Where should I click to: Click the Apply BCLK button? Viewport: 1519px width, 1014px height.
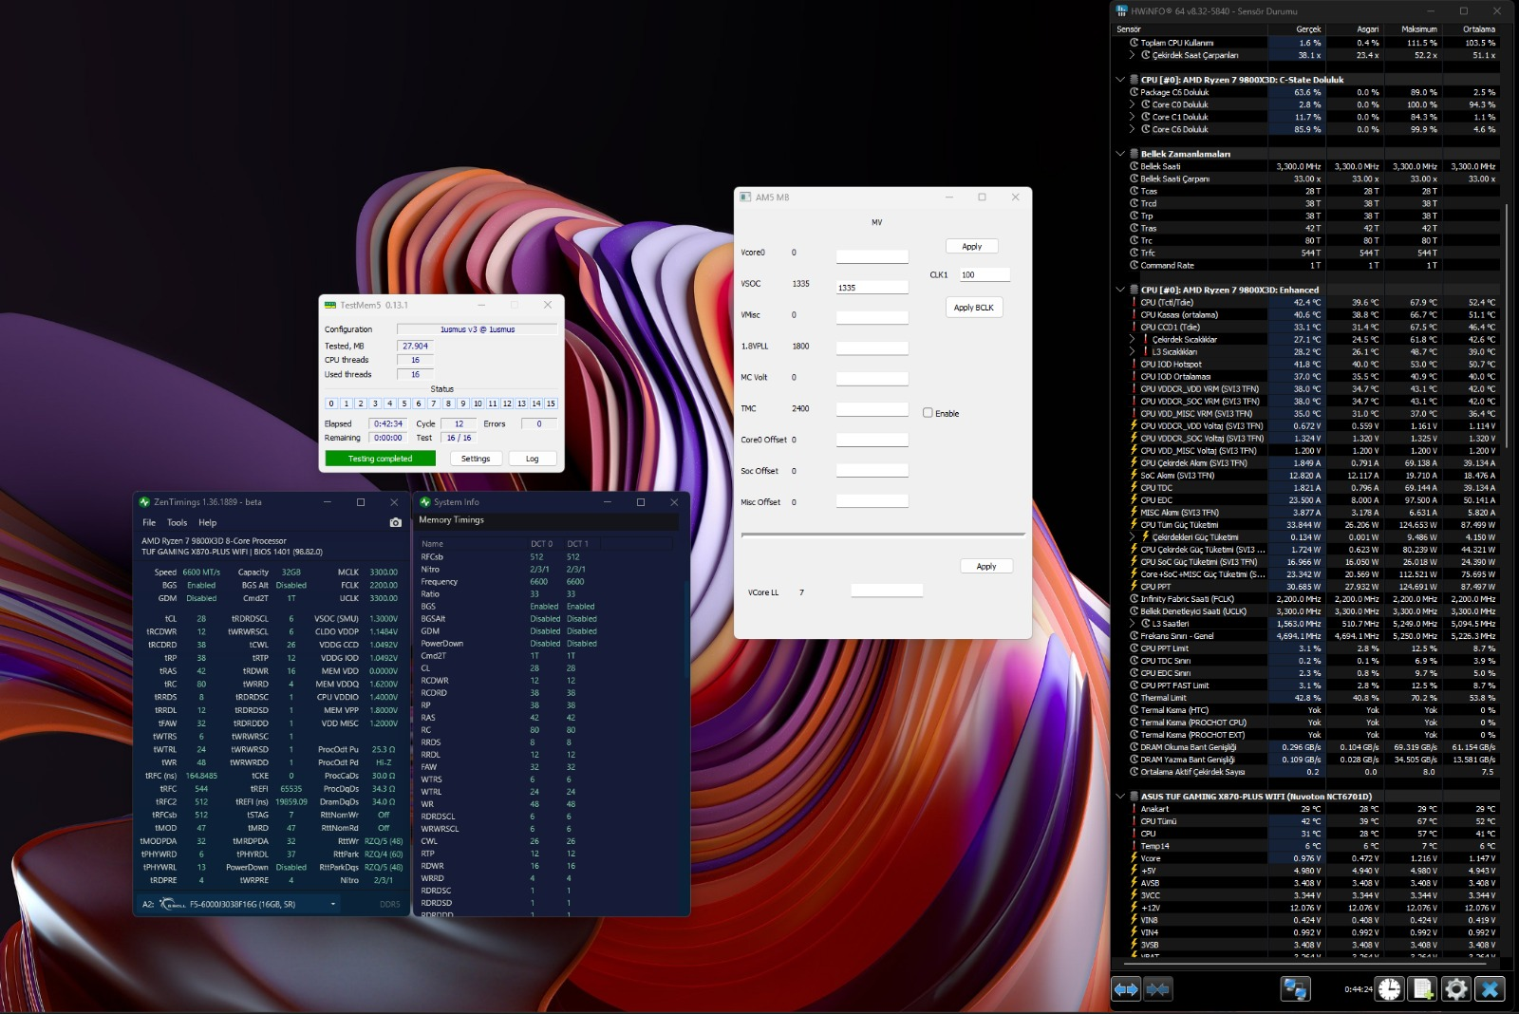point(974,308)
